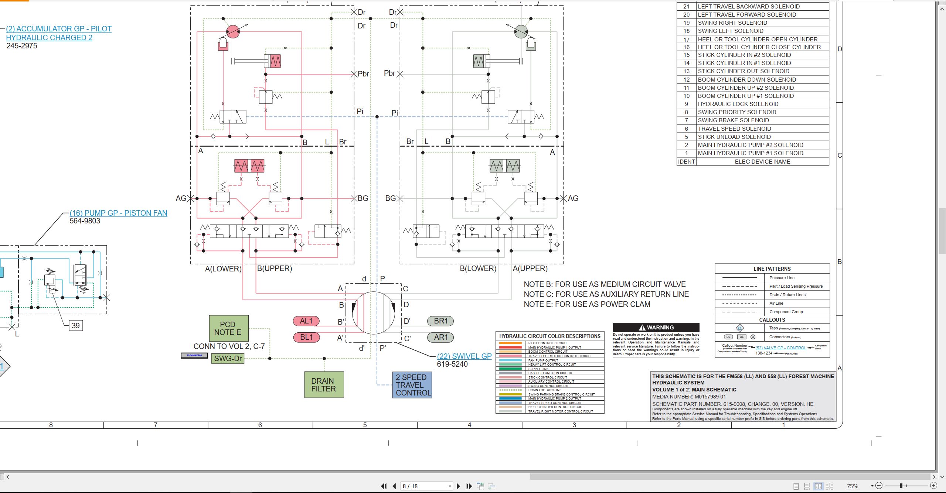Click the horizontal scrollbar right arrow

click(934, 477)
